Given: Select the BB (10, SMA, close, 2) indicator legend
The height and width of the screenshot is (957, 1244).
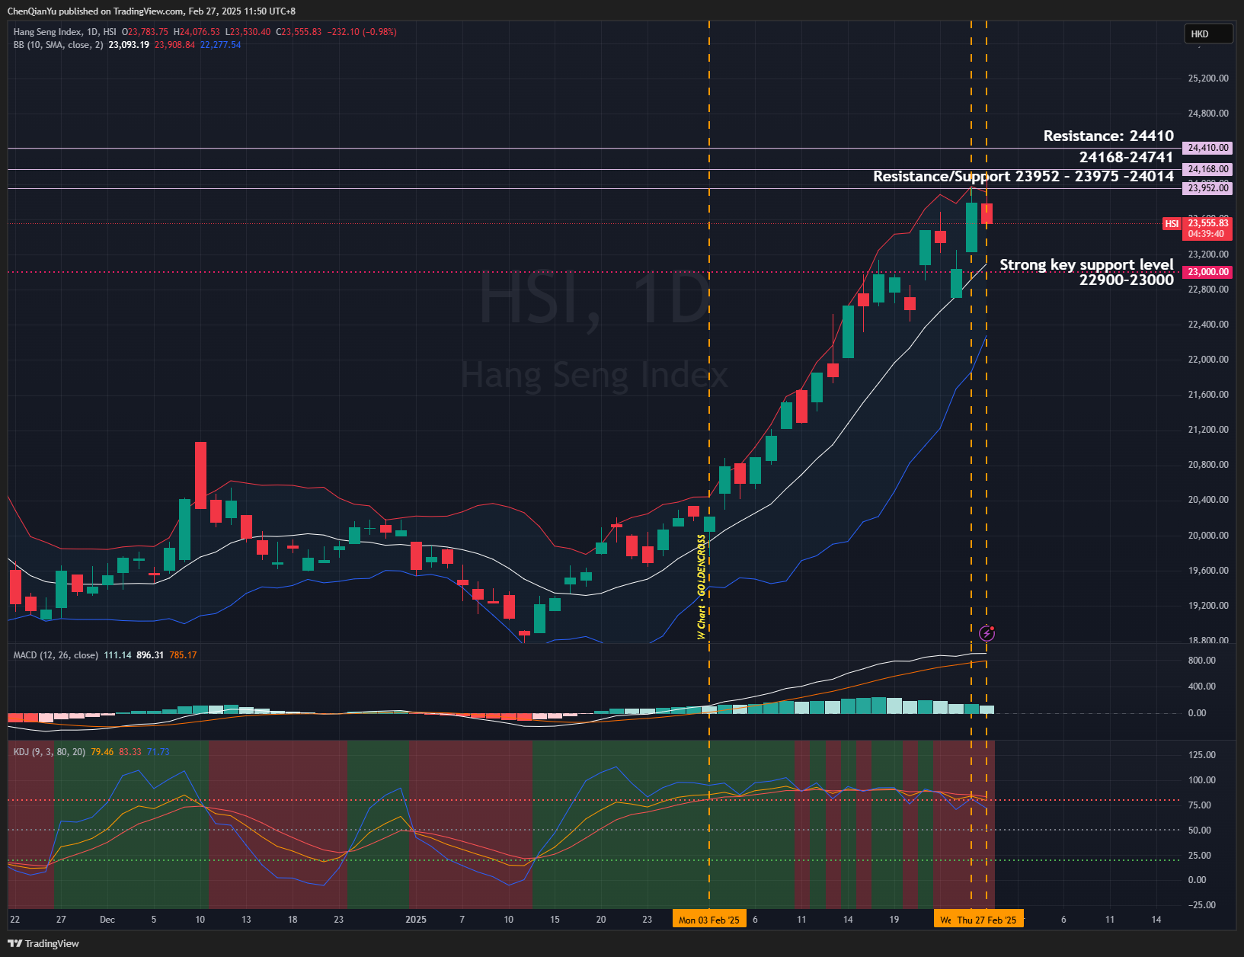Looking at the screenshot, I should pyautogui.click(x=58, y=45).
